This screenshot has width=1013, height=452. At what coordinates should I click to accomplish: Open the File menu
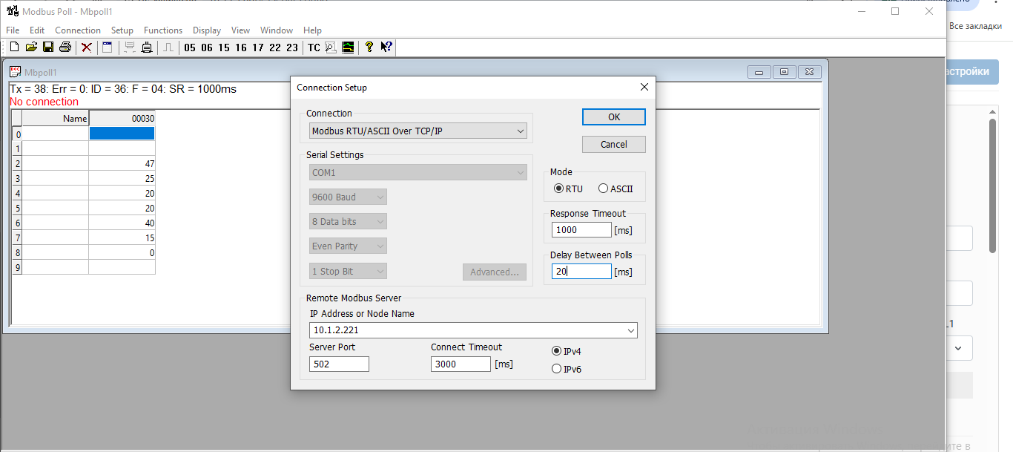pos(13,30)
